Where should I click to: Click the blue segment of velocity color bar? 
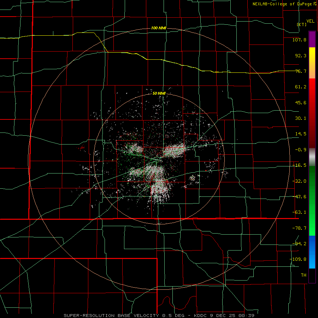312,252
